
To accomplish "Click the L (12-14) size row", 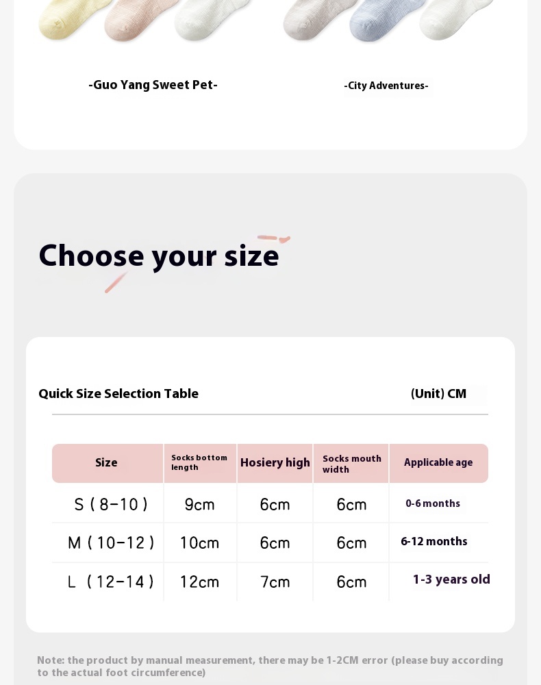I will tap(111, 582).
